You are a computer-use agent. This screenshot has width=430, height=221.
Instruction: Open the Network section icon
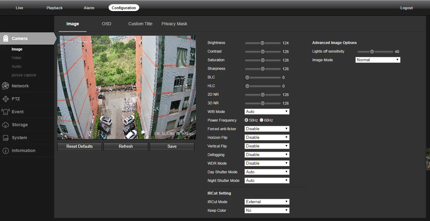click(x=6, y=86)
